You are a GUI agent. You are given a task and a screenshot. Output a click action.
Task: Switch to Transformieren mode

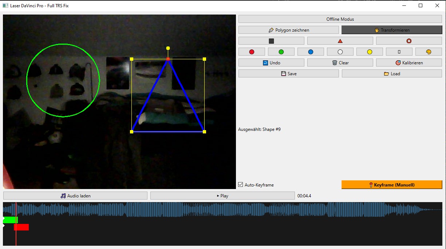click(392, 30)
